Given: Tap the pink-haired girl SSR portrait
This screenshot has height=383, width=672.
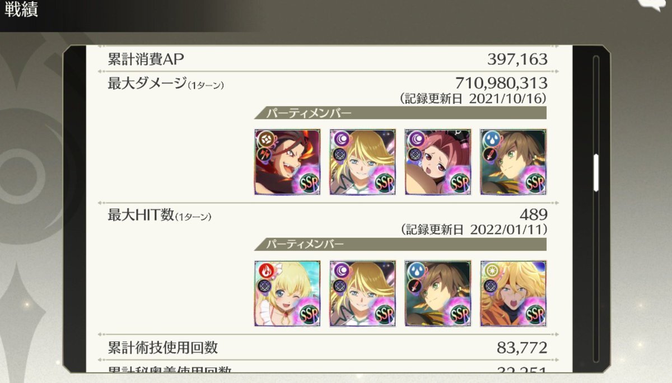Looking at the screenshot, I should click(438, 162).
